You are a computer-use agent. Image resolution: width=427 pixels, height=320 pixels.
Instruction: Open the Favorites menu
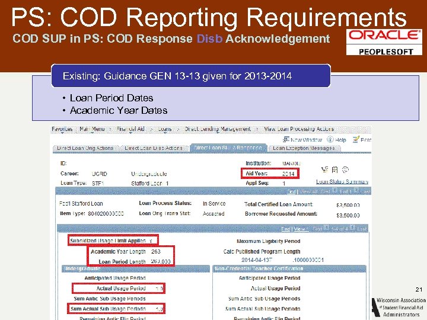[62, 129]
